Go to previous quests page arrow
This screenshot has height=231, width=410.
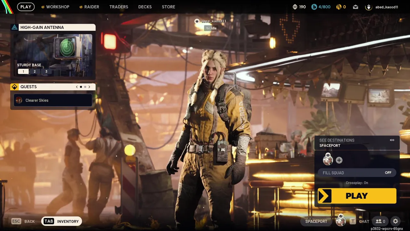(x=77, y=87)
